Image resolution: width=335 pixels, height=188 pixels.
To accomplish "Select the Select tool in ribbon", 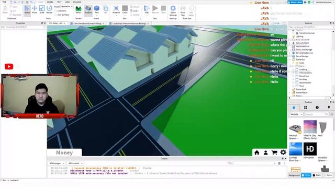I will coord(27,10).
